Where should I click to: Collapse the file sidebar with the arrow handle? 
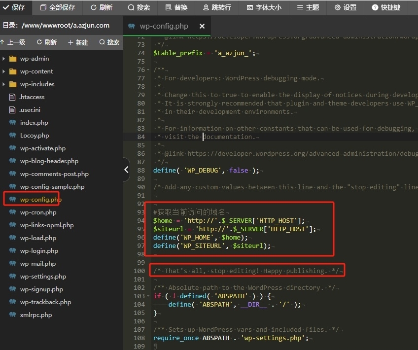point(126,170)
